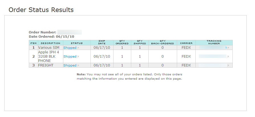Click the Description column header
This screenshot has width=255, height=117.
[50, 43]
